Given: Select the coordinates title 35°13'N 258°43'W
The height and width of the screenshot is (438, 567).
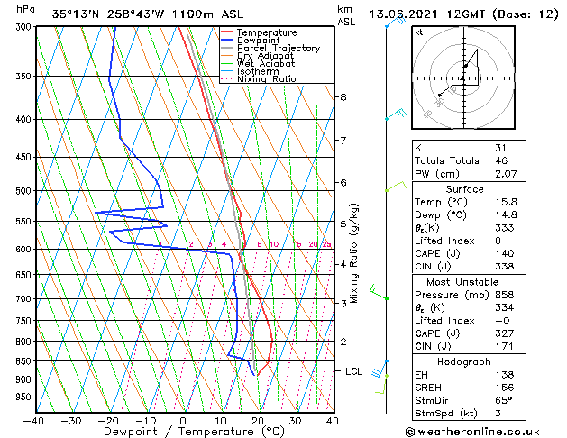Looking at the screenshot, I should coord(108,14).
